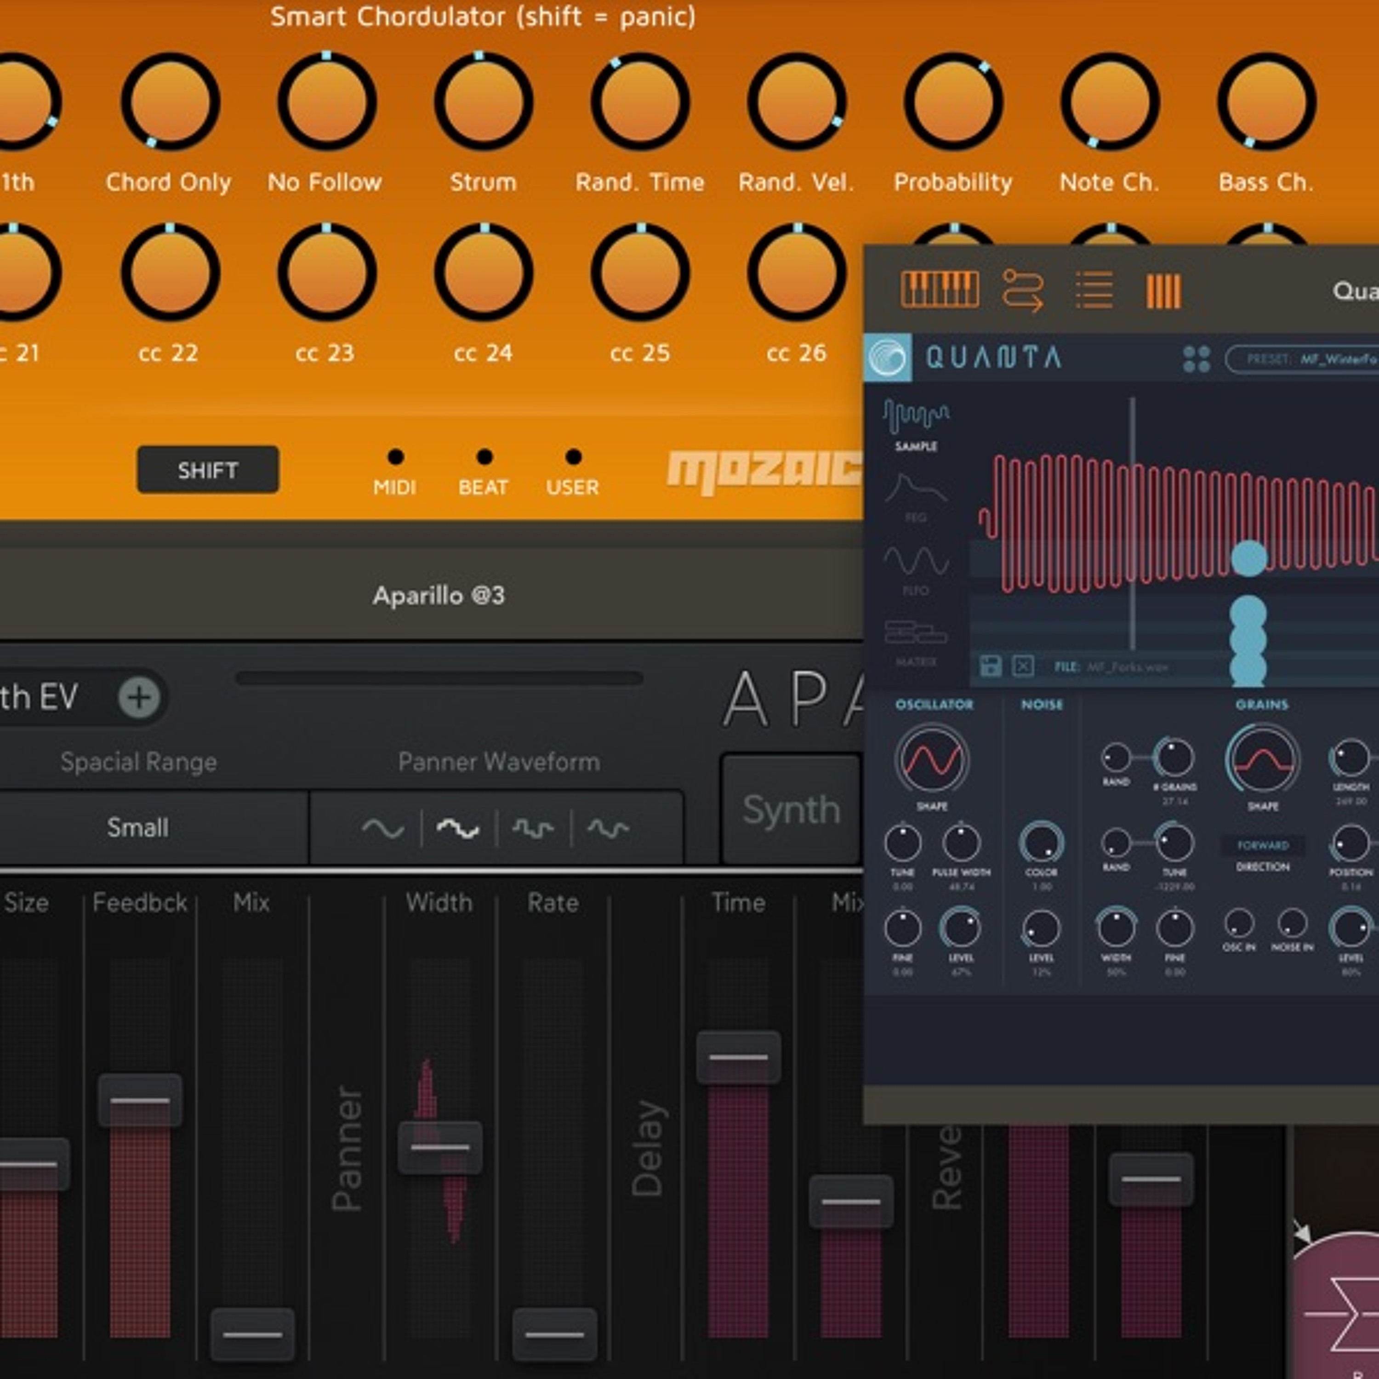The height and width of the screenshot is (1379, 1379).
Task: Click the cc 23 knob
Action: point(327,272)
